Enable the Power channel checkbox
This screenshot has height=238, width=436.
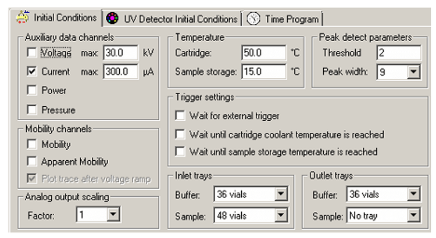click(x=32, y=90)
